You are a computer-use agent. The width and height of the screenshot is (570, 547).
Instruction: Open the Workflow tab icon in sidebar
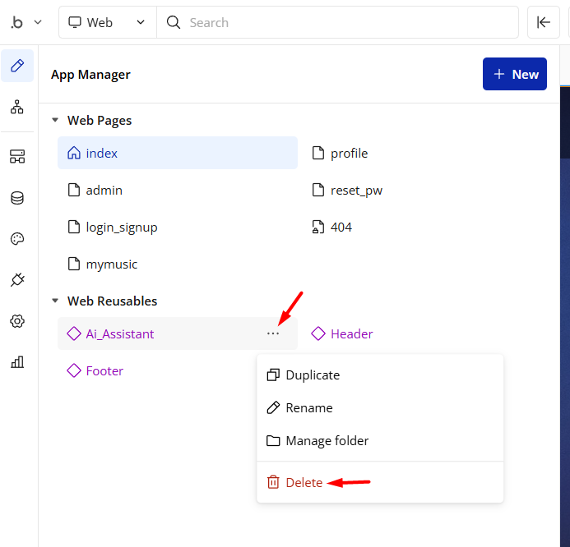(17, 107)
